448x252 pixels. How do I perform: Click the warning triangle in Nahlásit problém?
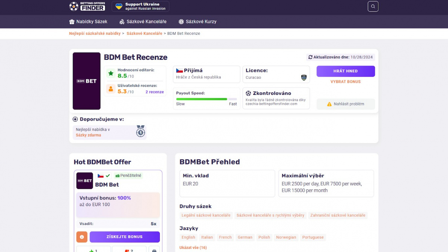(x=329, y=104)
